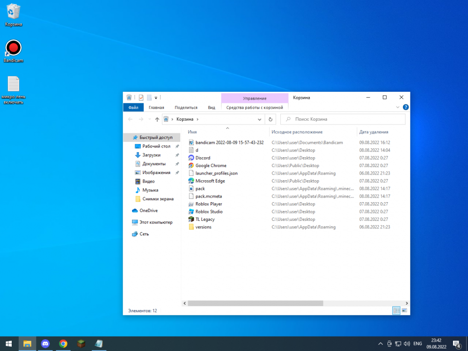Screen dimensions: 468x351
Task: Open the Файл ribbon tab
Action: [133, 108]
